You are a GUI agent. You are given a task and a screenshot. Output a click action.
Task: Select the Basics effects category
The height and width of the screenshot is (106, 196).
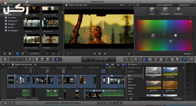pyautogui.click(x=130, y=79)
